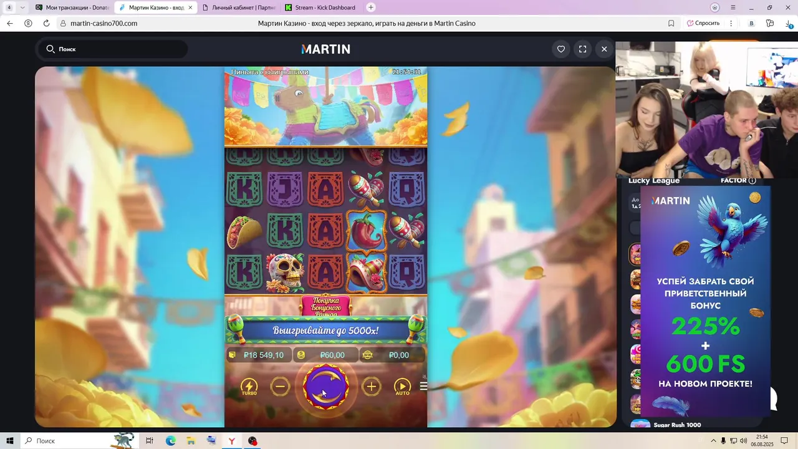Decrease the bet with the minus button
798x449 pixels.
[x=281, y=387]
